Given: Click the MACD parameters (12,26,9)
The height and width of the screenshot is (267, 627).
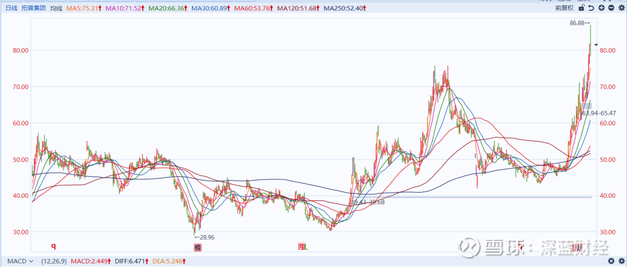Looking at the screenshot, I should [54, 261].
